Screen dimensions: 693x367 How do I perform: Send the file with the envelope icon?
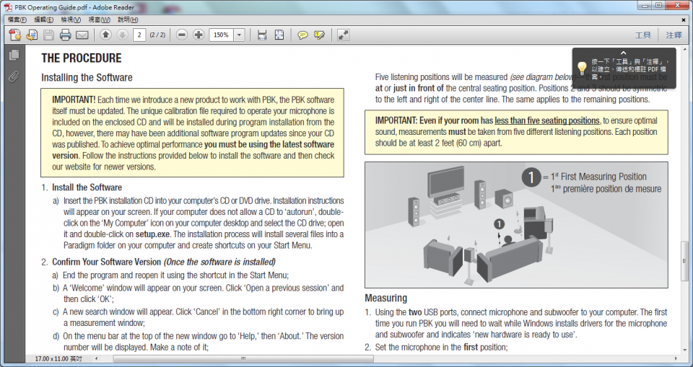coord(82,35)
